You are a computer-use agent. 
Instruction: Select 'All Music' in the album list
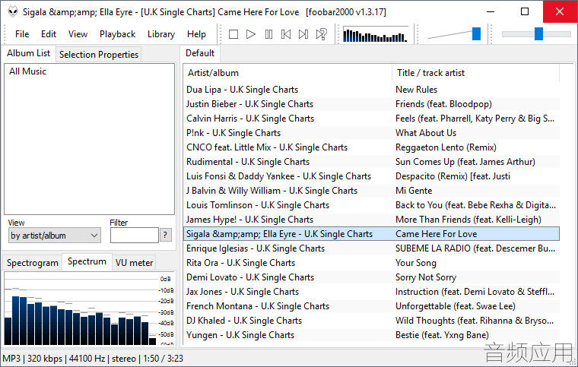click(27, 71)
